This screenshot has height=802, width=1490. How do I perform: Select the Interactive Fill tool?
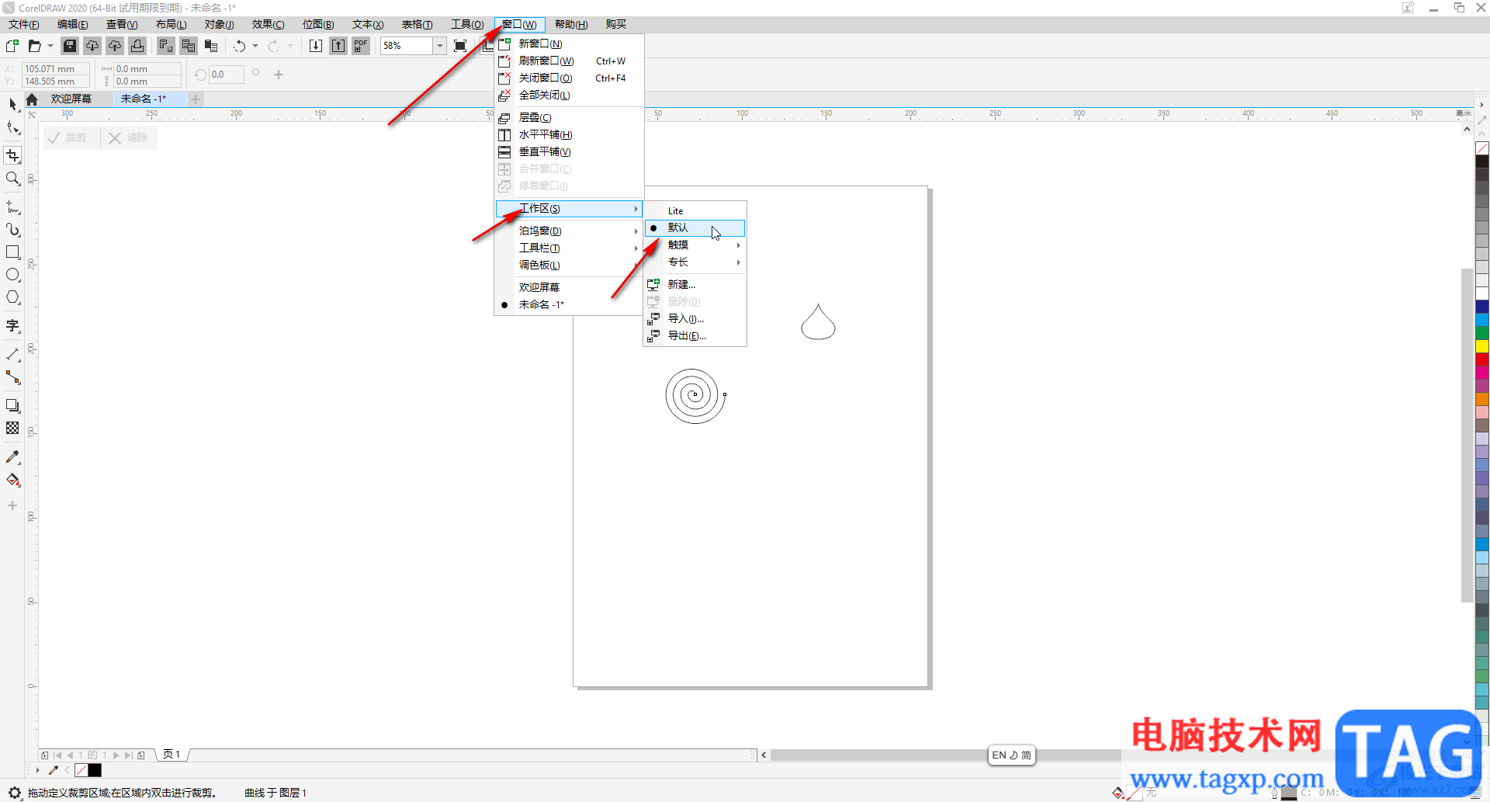coord(12,480)
